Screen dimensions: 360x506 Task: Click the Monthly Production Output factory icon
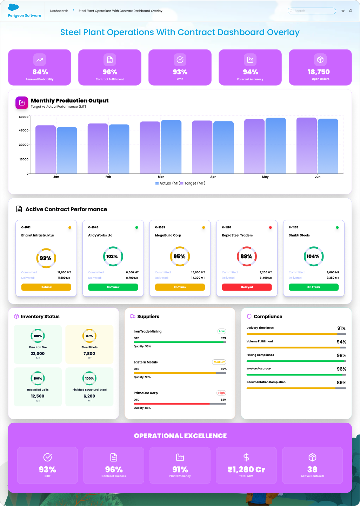point(22,103)
